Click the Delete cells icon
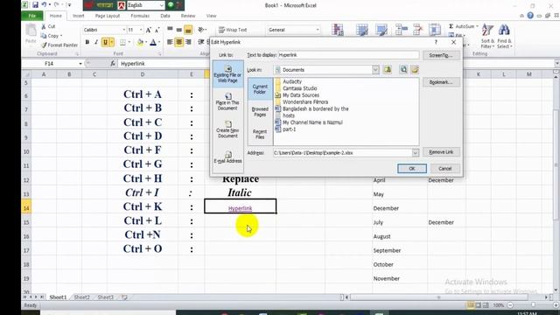560x315 pixels. point(418,30)
